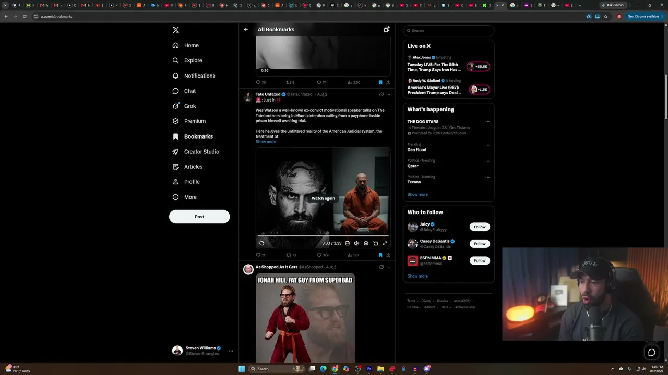668x375 pixels.
Task: Click the Search field on X
Action: point(449,31)
